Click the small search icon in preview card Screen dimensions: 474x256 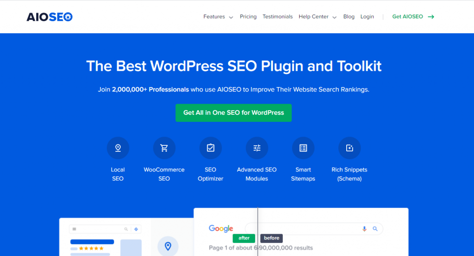[126, 229]
